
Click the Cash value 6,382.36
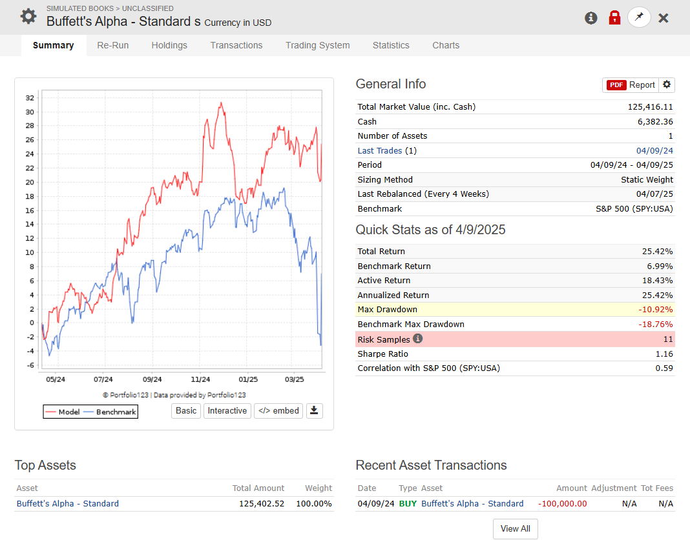coord(655,122)
